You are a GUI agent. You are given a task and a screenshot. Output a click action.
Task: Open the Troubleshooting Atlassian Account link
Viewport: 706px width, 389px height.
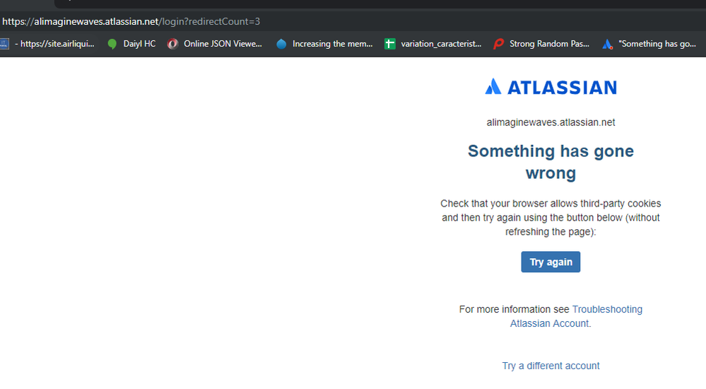[551, 316]
